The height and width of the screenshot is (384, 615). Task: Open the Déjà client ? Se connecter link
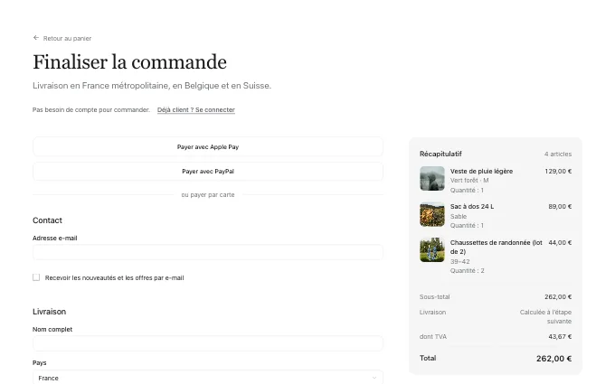pyautogui.click(x=196, y=109)
